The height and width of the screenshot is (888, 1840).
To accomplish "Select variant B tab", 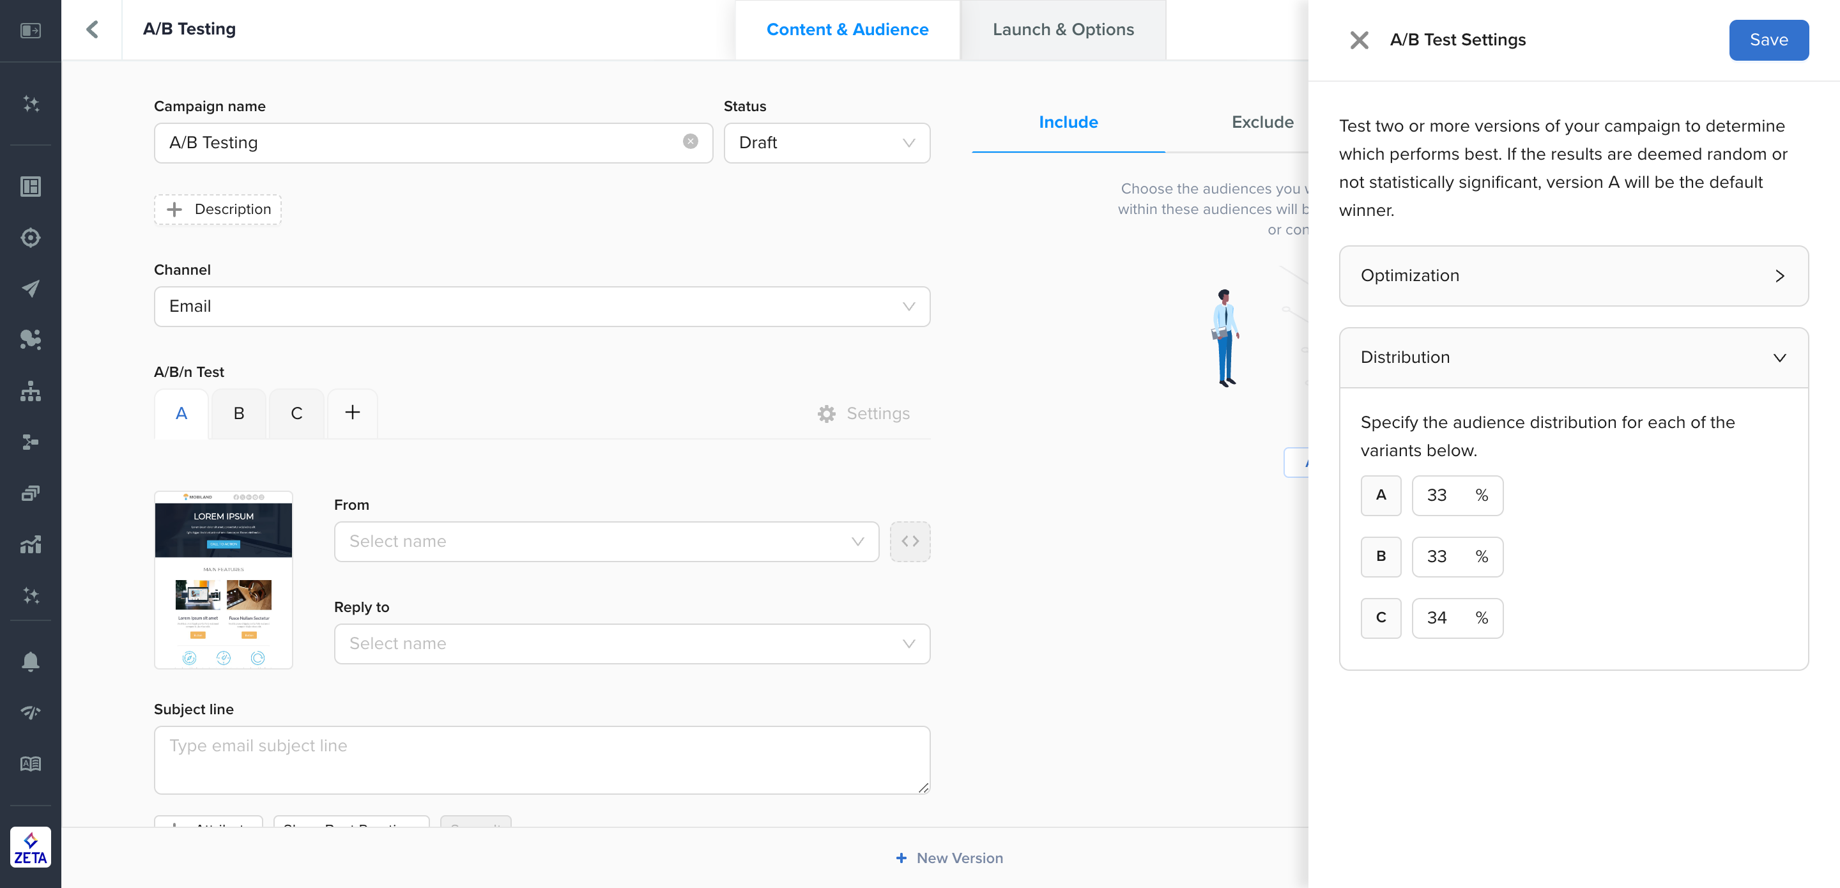I will [x=238, y=413].
